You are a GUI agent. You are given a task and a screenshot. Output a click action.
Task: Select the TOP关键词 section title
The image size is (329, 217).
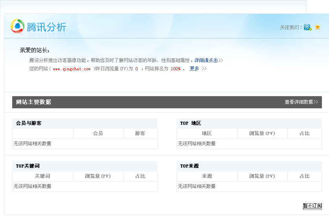(28, 166)
